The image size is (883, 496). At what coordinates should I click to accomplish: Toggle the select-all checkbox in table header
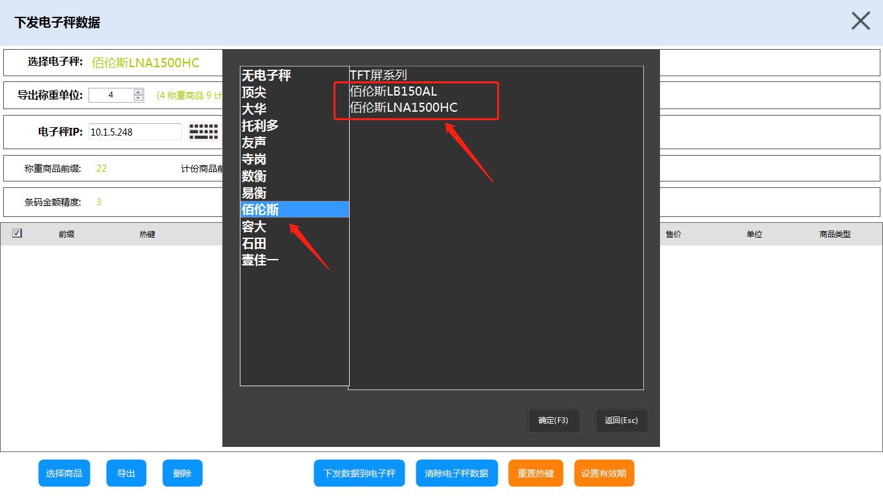pos(17,233)
